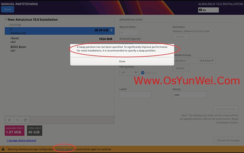Viewport: 244px width, 153px height.
Task: Click the plus icon to add mount point
Action: tap(10, 120)
